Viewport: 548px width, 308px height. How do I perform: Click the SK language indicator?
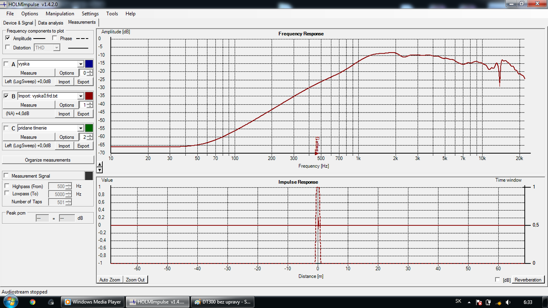(x=458, y=302)
